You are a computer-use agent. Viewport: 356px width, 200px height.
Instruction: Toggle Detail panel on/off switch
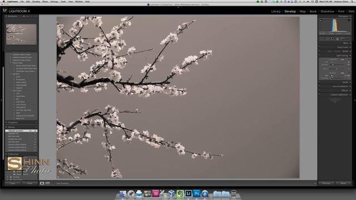click(319, 82)
